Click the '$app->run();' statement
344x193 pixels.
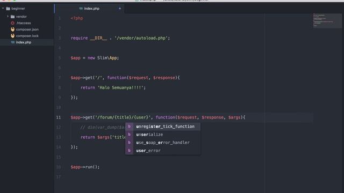tap(85, 167)
